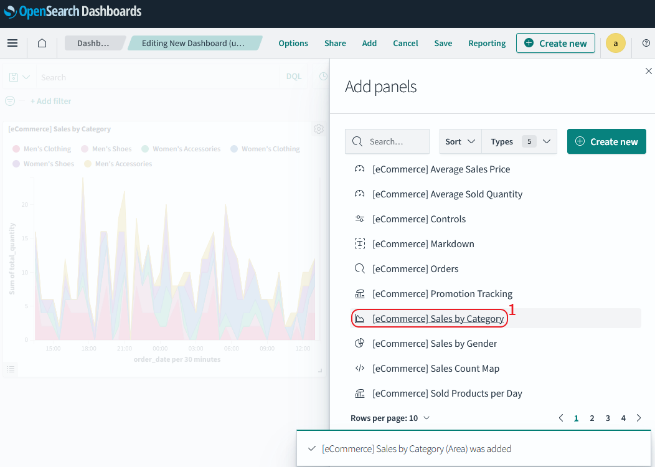Click the markdown icon beside eCommerce Markdown
Viewport: 655px width, 467px height.
point(360,243)
